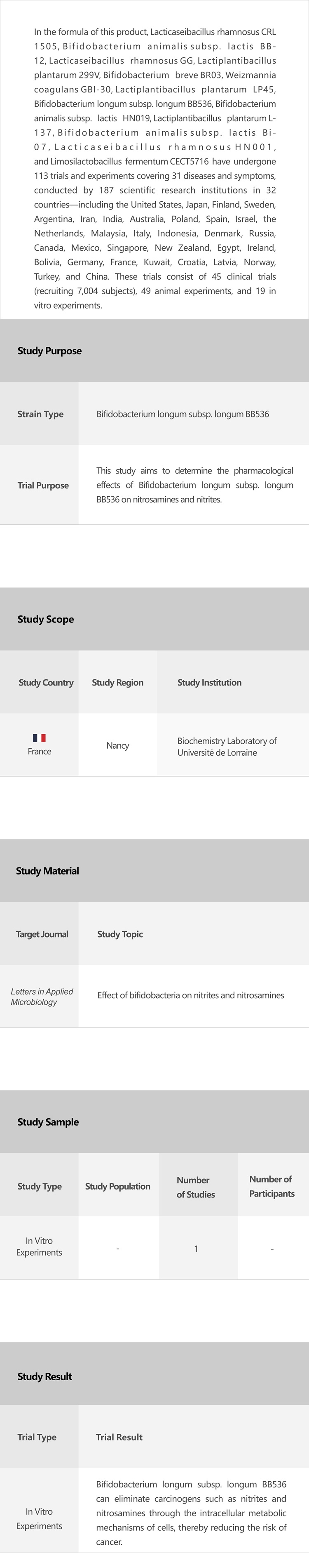Click the Study Scope section header
This screenshot has width=309, height=1553.
tap(46, 619)
